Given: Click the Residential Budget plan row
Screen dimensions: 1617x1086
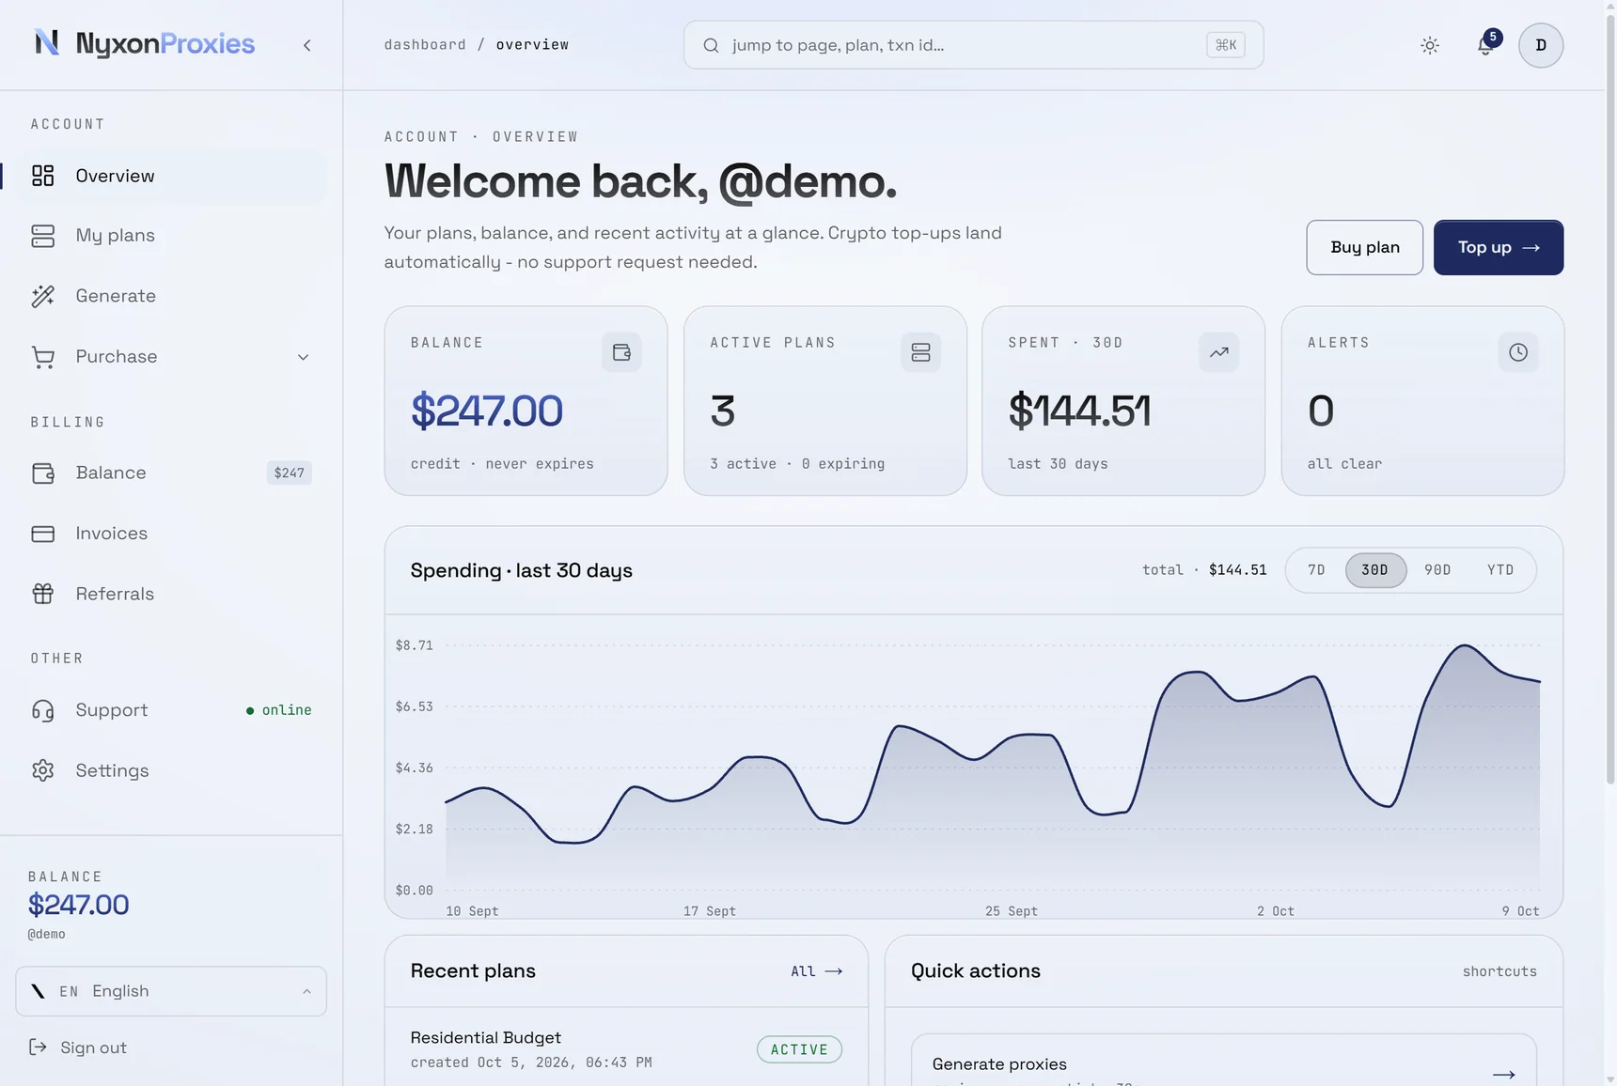Looking at the screenshot, I should 626,1049.
